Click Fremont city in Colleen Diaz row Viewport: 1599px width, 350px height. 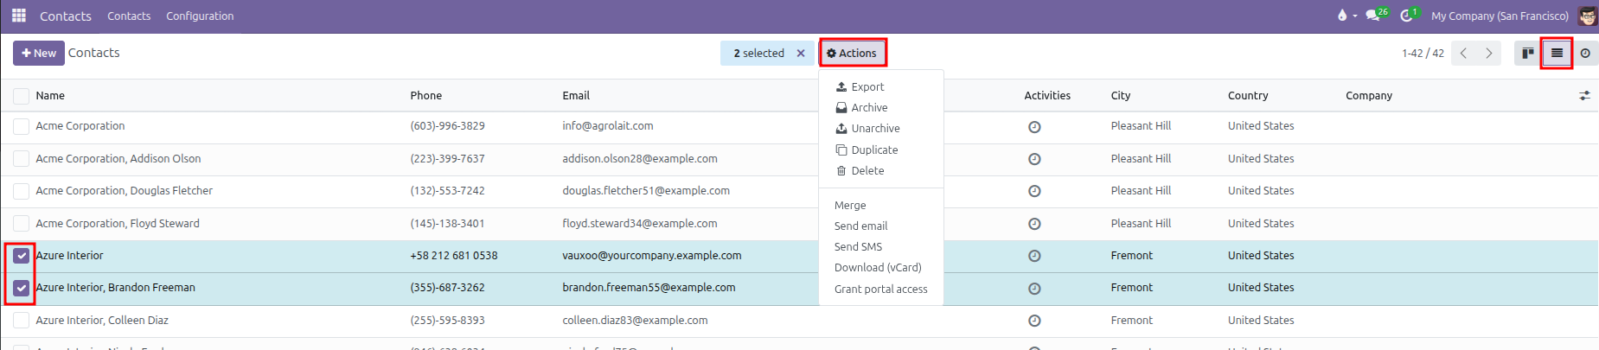(1132, 321)
